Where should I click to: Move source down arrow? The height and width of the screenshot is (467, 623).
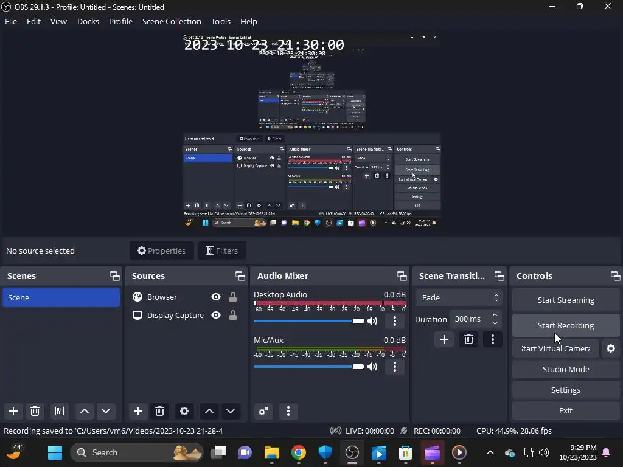231,411
